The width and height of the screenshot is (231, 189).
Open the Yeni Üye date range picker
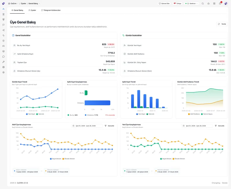pos(197,126)
